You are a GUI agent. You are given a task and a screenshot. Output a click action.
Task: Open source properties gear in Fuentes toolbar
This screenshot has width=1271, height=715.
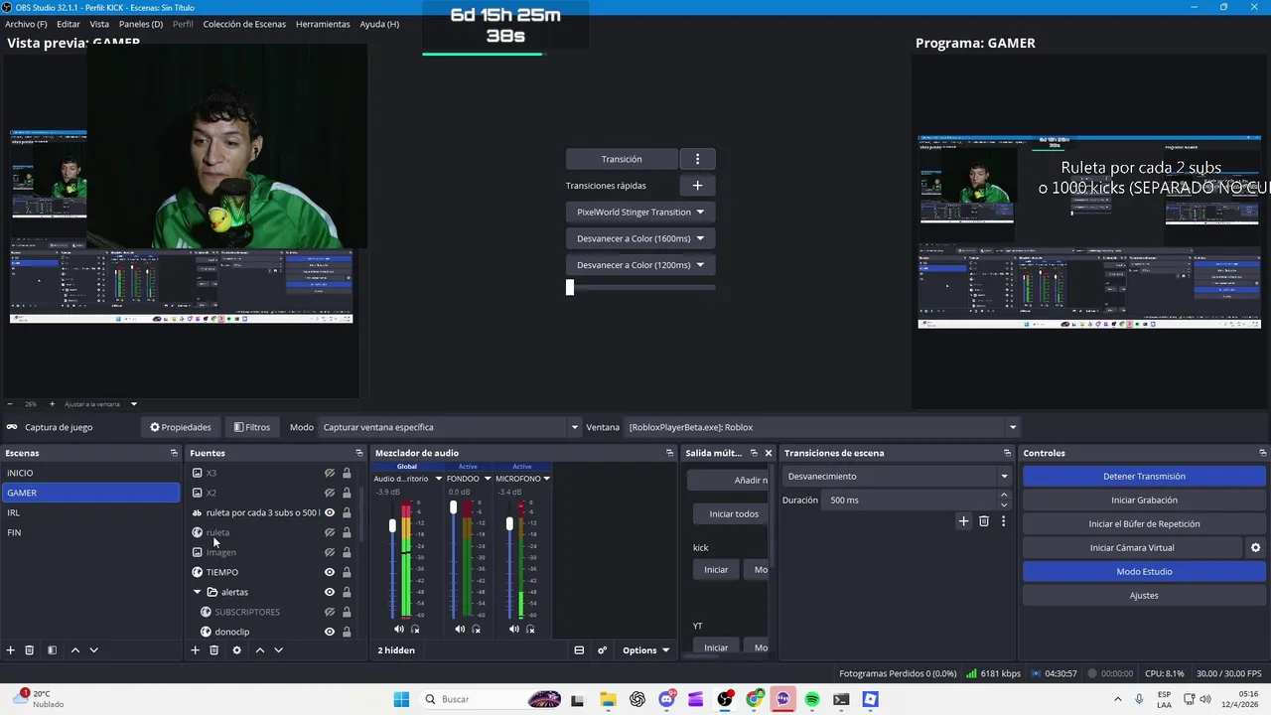tap(236, 650)
